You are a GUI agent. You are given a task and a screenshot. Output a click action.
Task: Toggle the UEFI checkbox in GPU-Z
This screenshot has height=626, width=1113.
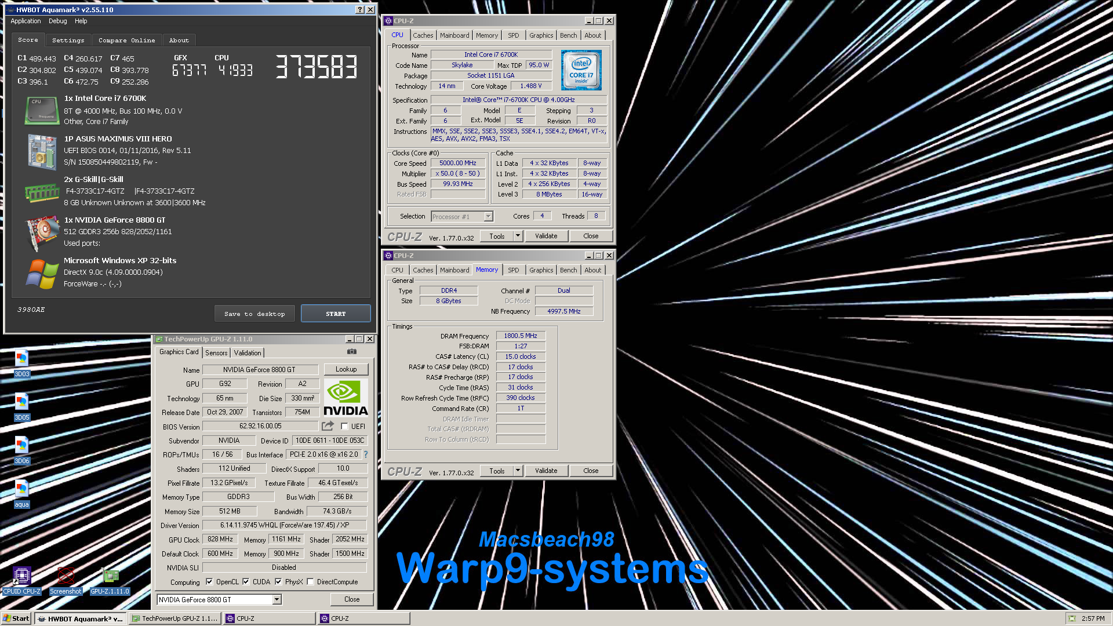(x=344, y=426)
